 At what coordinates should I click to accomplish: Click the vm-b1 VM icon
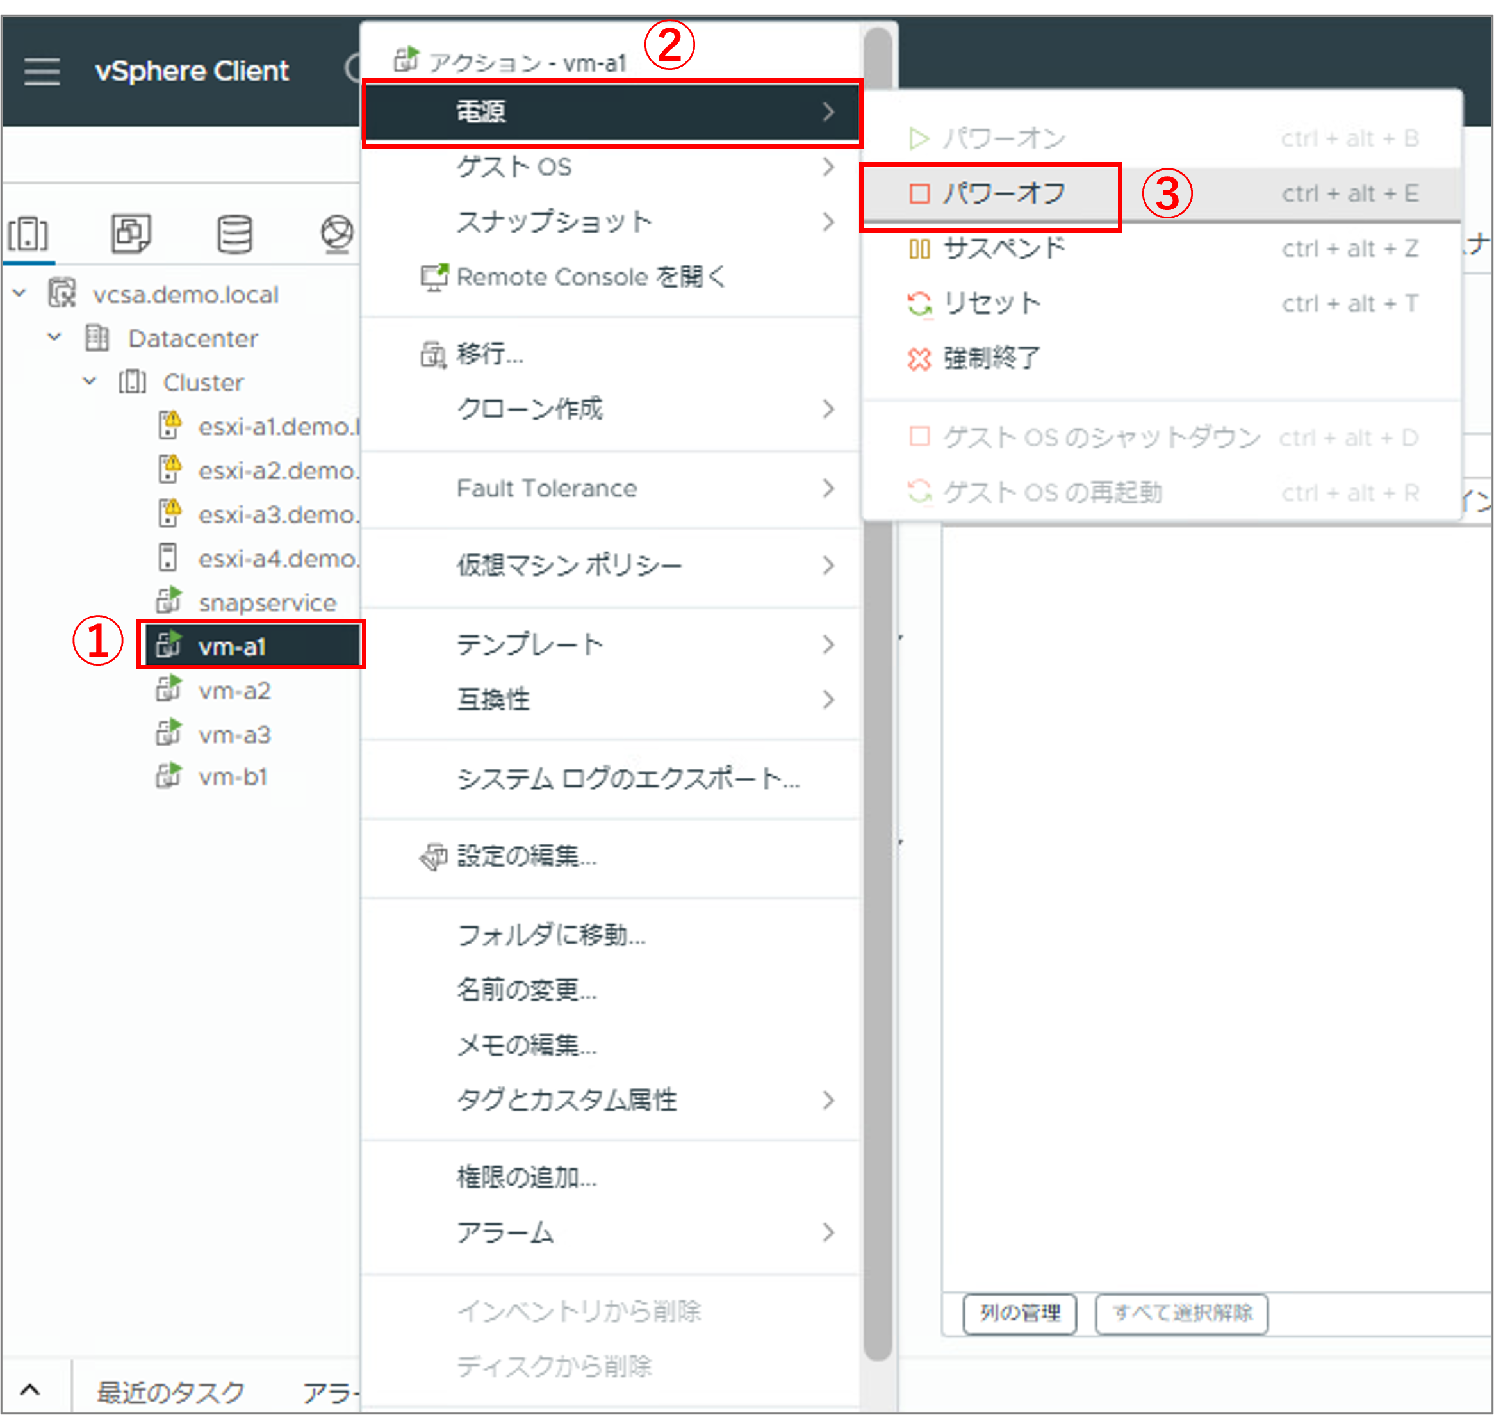[x=169, y=775]
